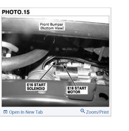This screenshot has width=129, height=131.
Task: Click arrowhead pointing at the start motor
Action: 64,67
